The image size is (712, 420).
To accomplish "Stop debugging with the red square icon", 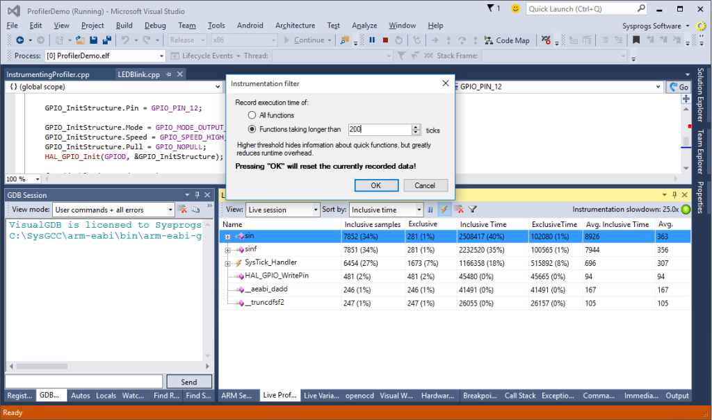I will [x=386, y=40].
